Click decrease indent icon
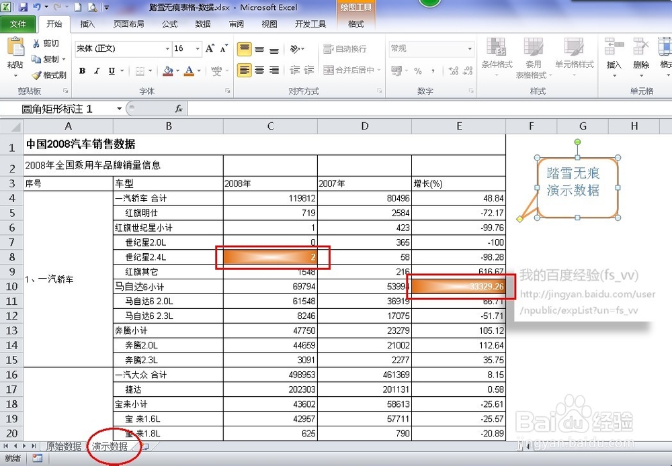This screenshot has width=672, height=466. (x=294, y=70)
